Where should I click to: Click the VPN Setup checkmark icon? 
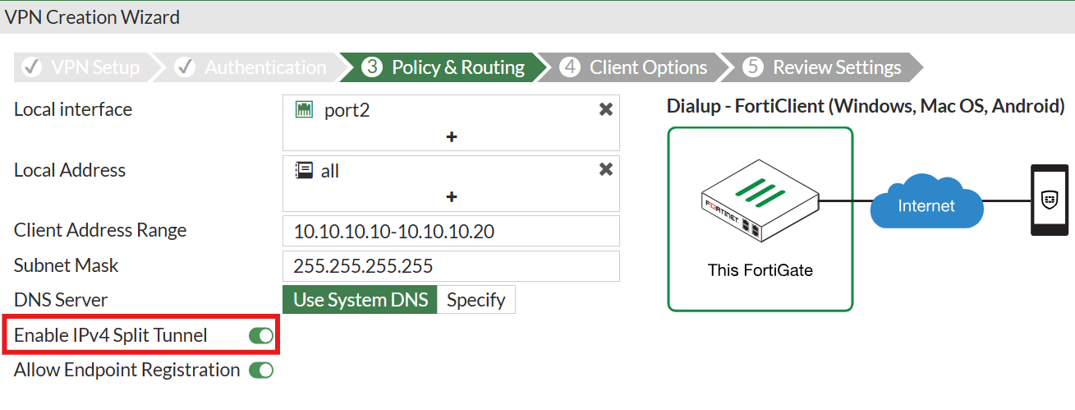tap(33, 67)
